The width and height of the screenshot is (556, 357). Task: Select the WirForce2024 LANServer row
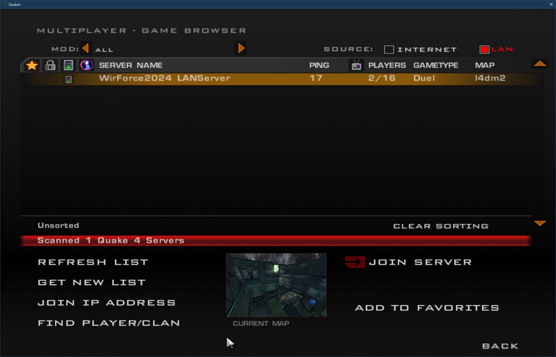[x=282, y=79]
